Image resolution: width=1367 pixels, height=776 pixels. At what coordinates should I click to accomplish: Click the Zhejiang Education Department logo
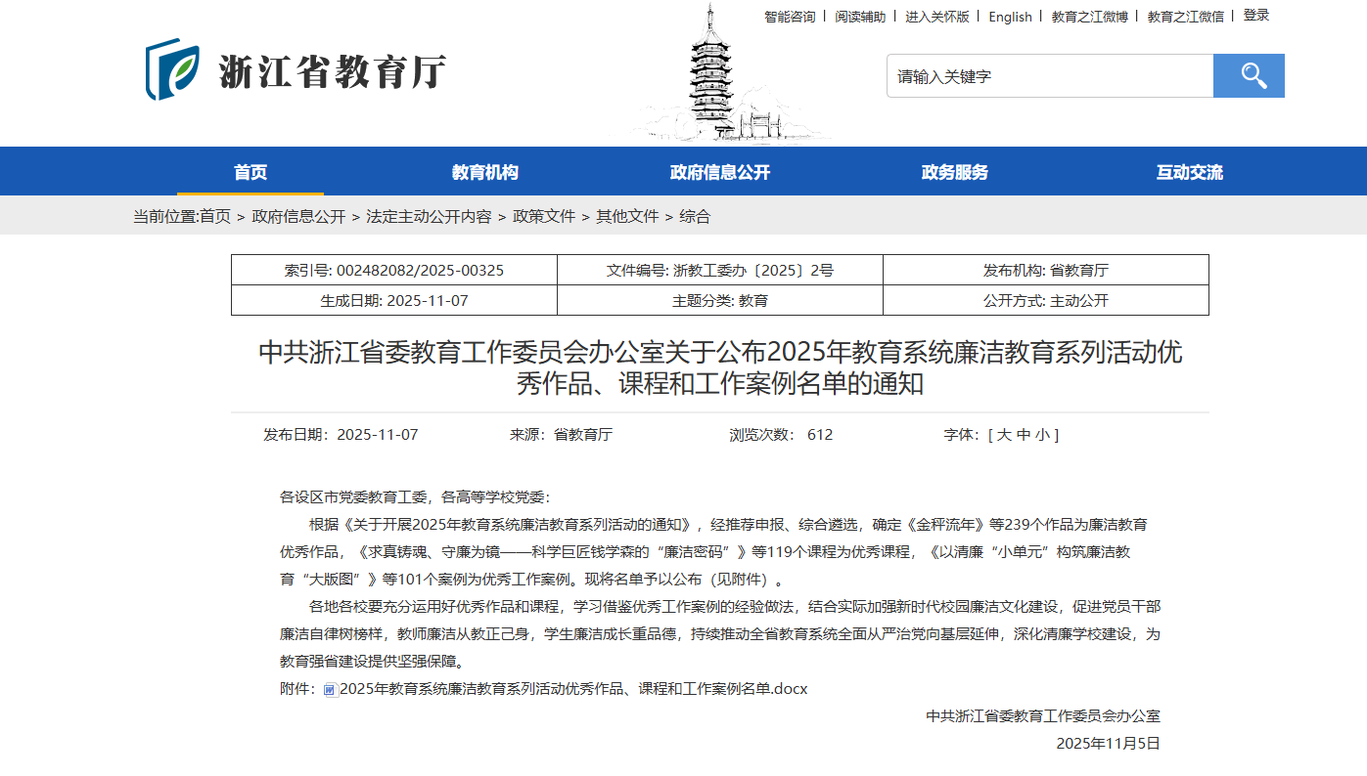[296, 70]
